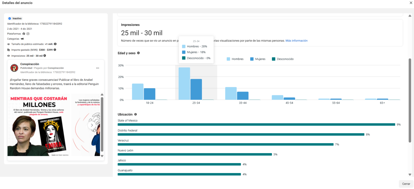This screenshot has height=189, width=414.
Task: Toggle Mujeres series in chart legend
Action: pyautogui.click(x=258, y=59)
